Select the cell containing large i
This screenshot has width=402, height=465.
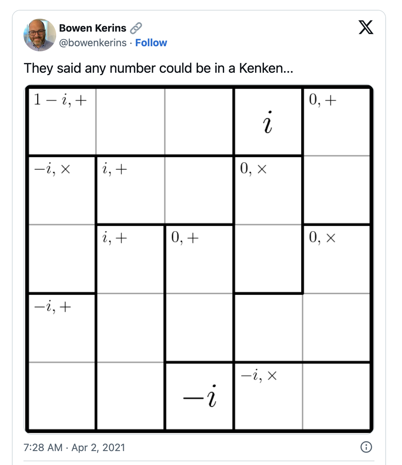(268, 121)
